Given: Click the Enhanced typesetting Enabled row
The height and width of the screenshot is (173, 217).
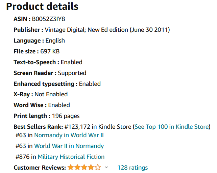Looking at the screenshot, I should tap(57, 84).
